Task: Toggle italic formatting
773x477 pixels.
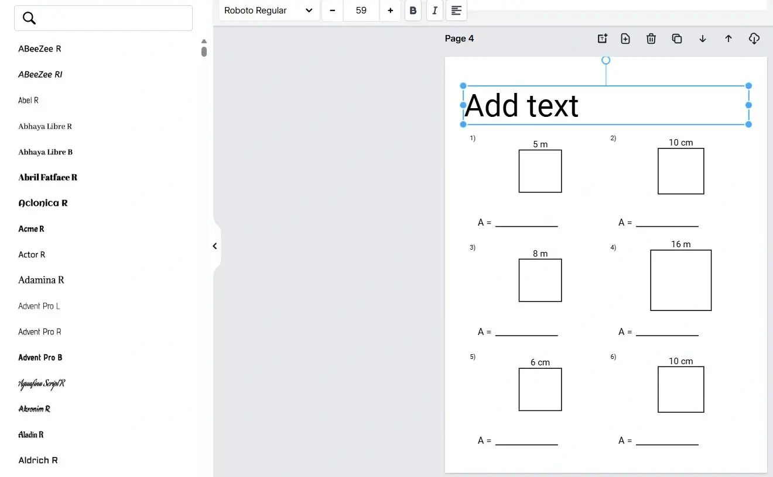Action: click(x=435, y=11)
